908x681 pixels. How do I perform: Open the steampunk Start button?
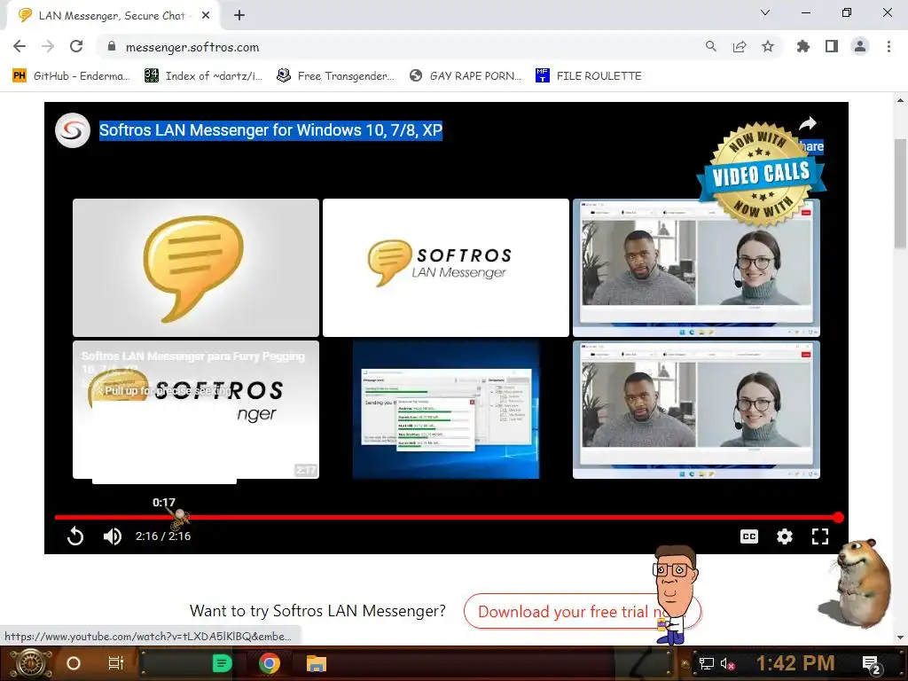(31, 663)
